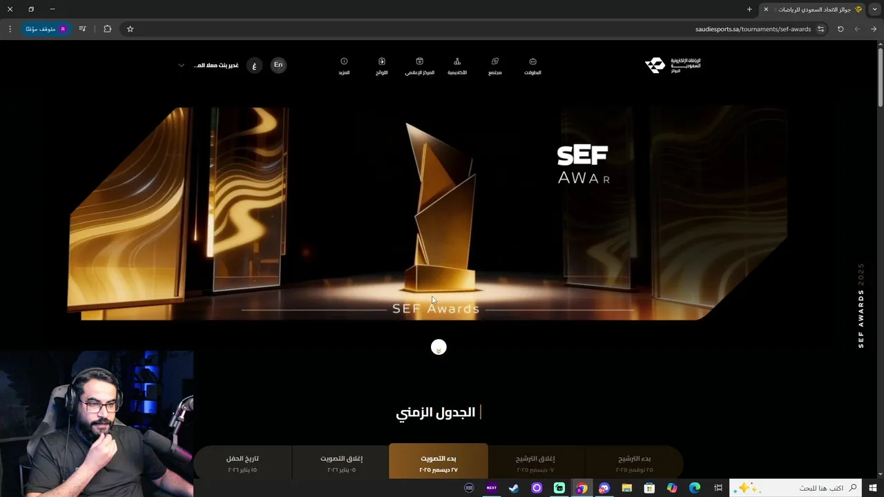The height and width of the screenshot is (497, 884).
Task: Open the مجتمع community nav item
Action: pyautogui.click(x=494, y=66)
